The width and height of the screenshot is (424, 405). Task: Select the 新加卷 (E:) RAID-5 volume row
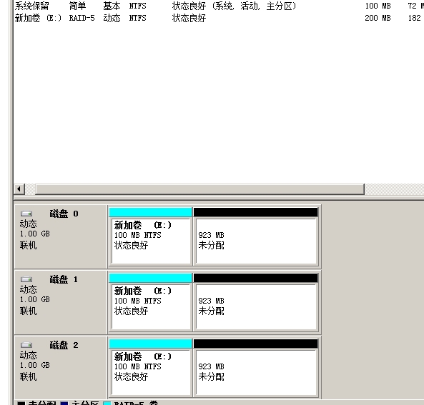[x=219, y=18]
